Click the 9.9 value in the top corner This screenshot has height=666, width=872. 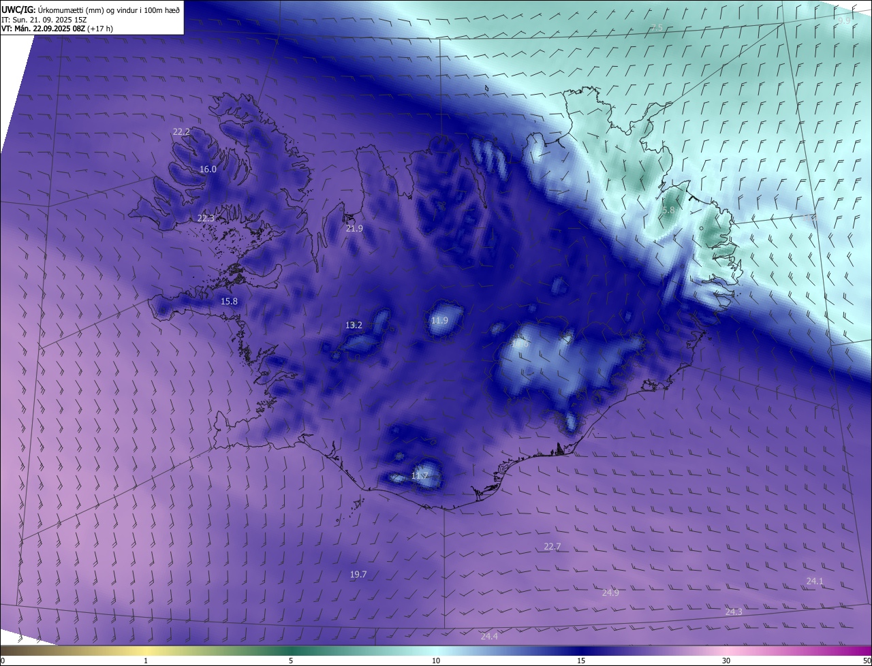(844, 20)
